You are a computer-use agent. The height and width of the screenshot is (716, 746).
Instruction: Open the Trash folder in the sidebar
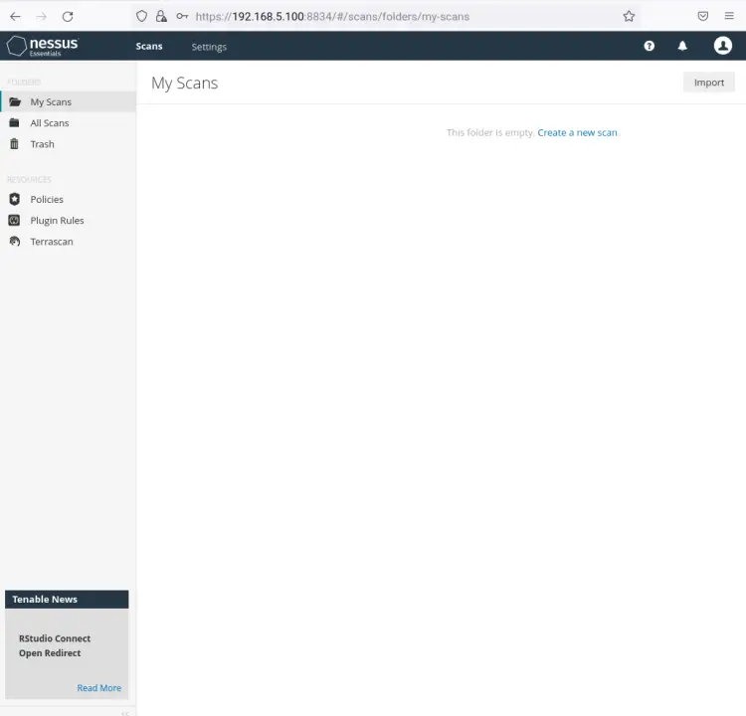(42, 144)
